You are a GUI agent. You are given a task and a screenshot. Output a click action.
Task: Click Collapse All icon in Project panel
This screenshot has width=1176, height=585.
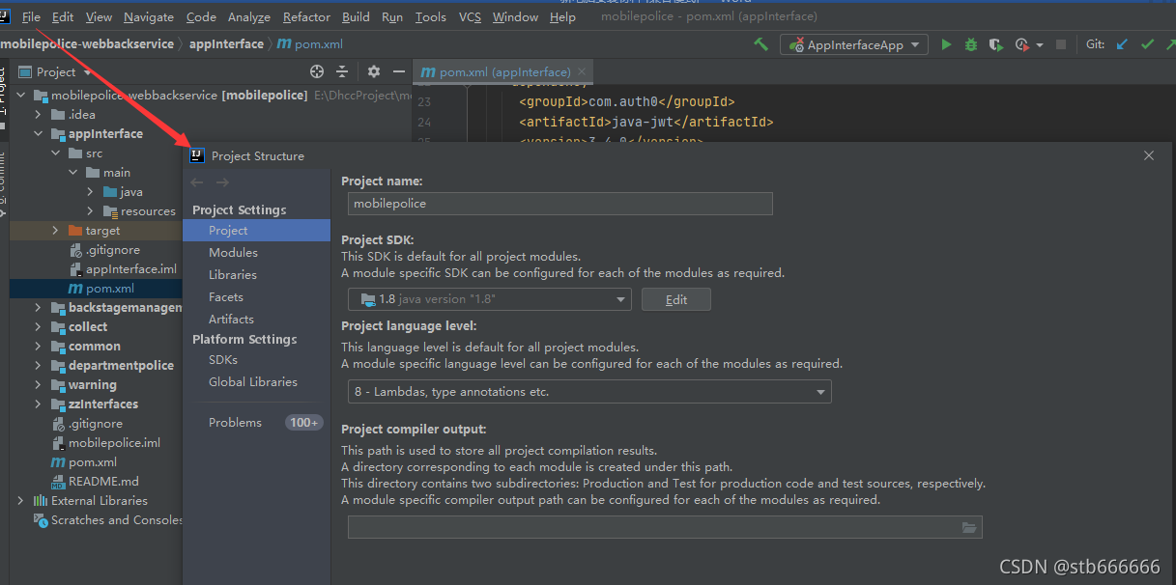click(x=341, y=71)
